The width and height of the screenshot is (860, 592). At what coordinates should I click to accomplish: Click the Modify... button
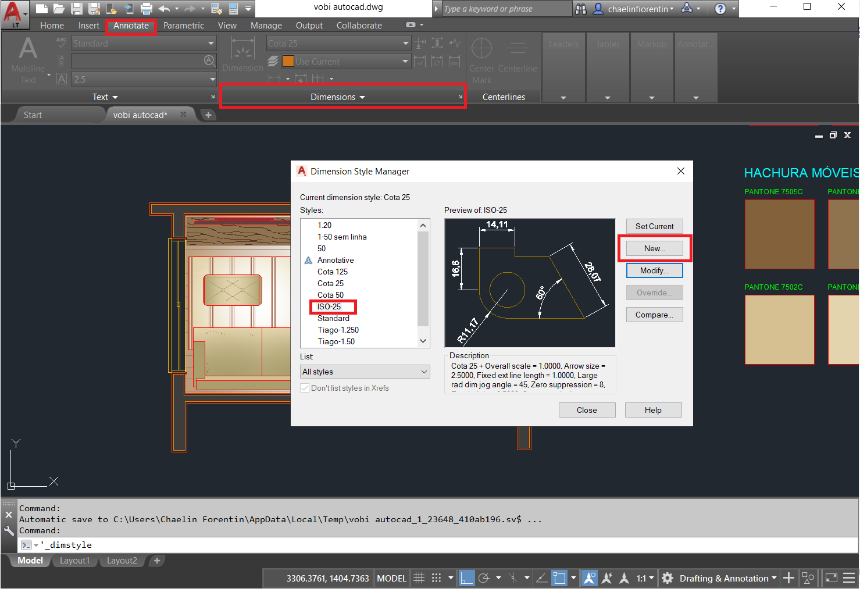point(655,270)
